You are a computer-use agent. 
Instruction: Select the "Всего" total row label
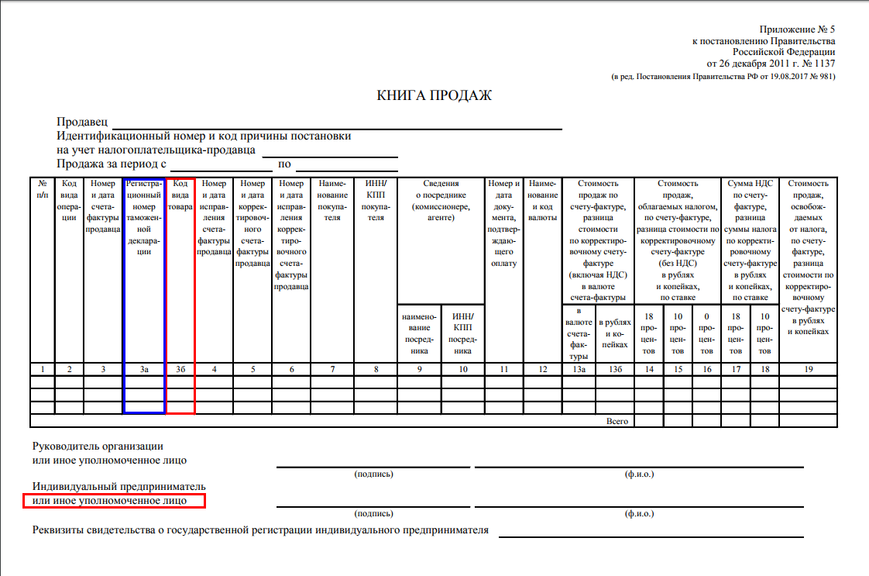coord(617,421)
